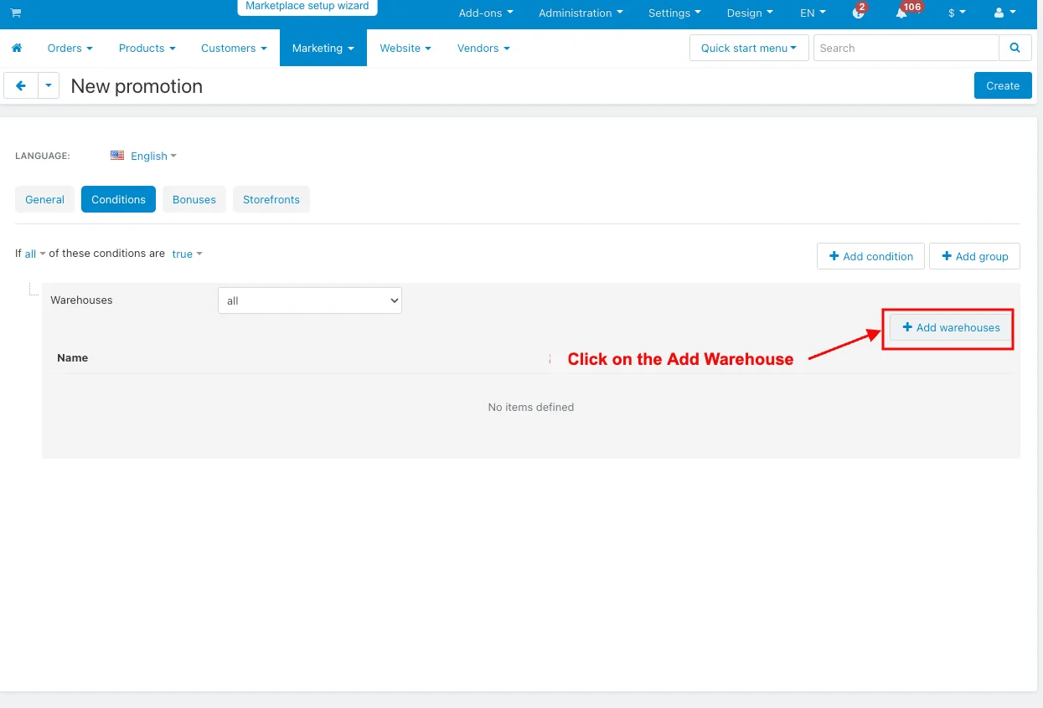Click the search magnifier button

(x=1015, y=49)
